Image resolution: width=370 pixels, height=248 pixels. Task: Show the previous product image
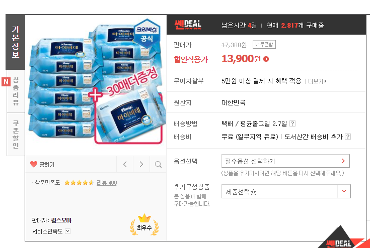[x=125, y=164]
